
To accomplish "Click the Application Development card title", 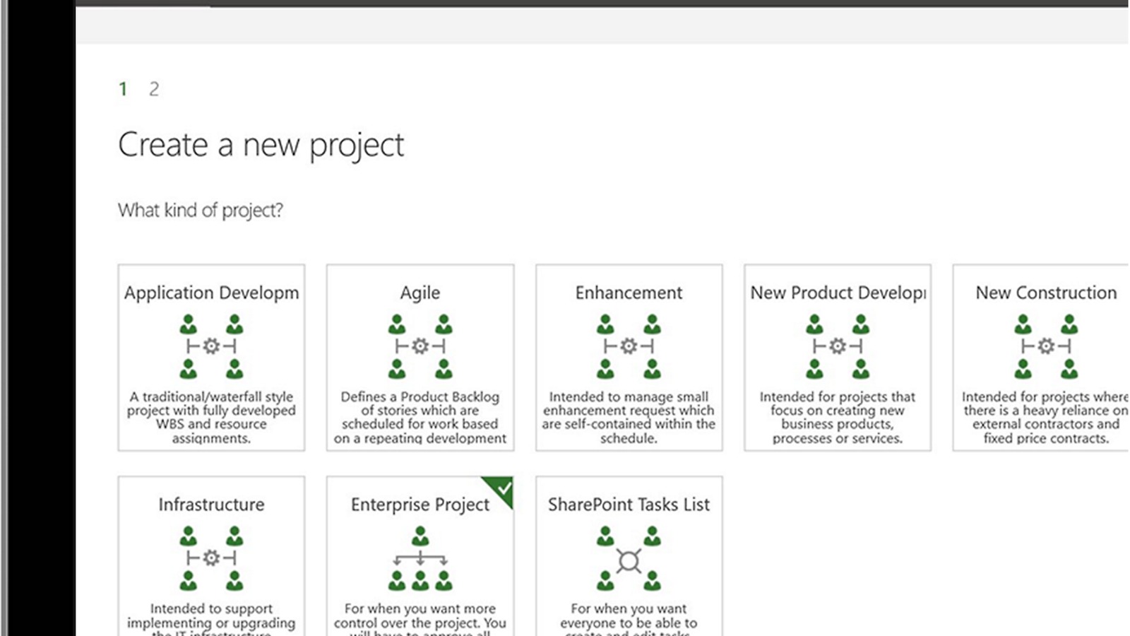I will click(211, 293).
